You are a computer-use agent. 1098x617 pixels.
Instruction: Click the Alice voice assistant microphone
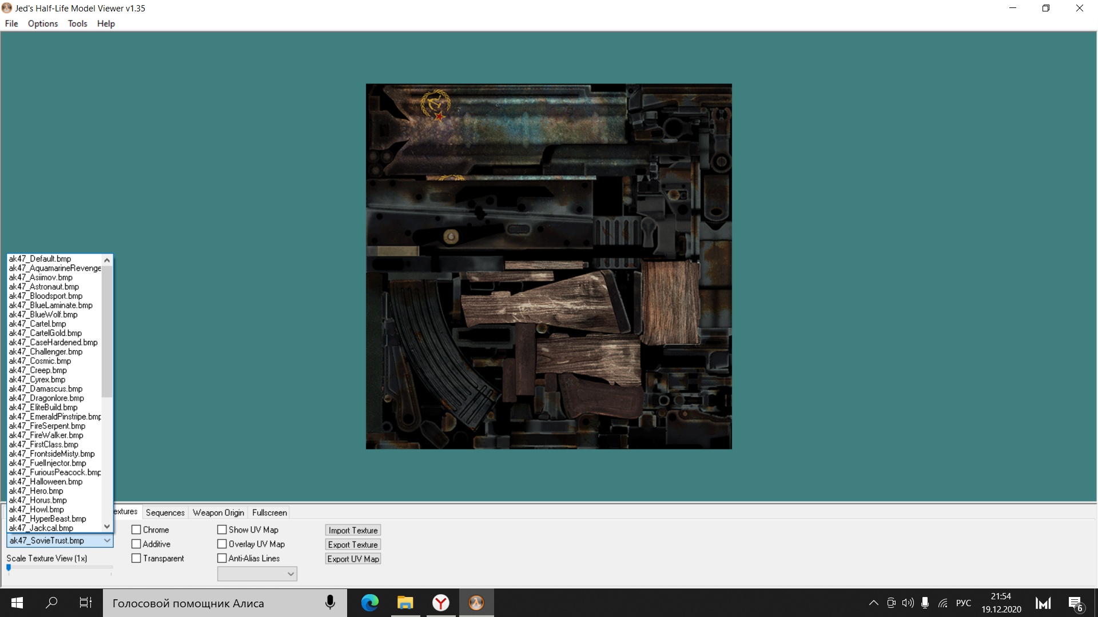pos(330,603)
